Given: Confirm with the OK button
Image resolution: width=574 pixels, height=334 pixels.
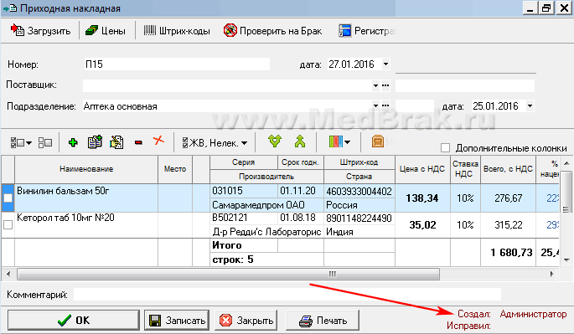Looking at the screenshot, I should tap(74, 320).
